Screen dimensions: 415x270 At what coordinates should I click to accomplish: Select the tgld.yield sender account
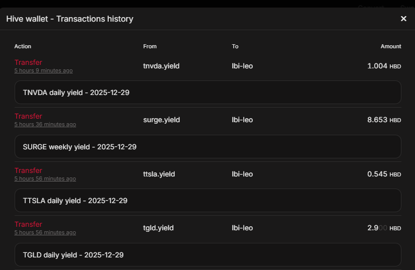[158, 228]
